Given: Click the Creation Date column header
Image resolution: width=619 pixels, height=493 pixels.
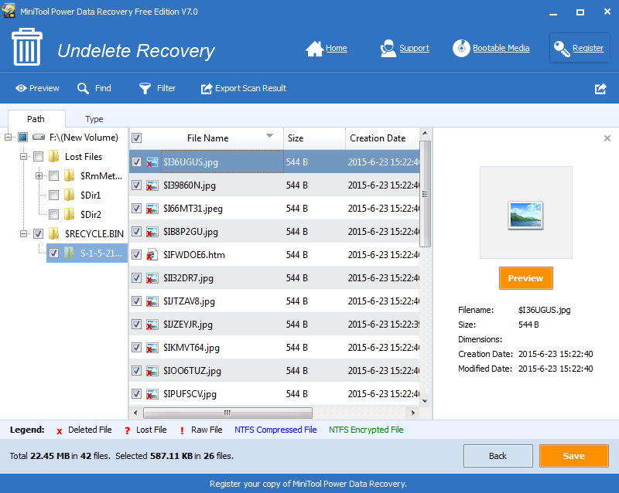Looking at the screenshot, I should (x=382, y=138).
